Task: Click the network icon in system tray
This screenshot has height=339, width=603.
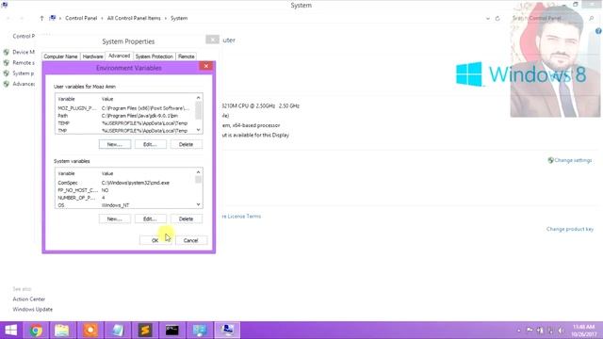Action: (x=550, y=331)
